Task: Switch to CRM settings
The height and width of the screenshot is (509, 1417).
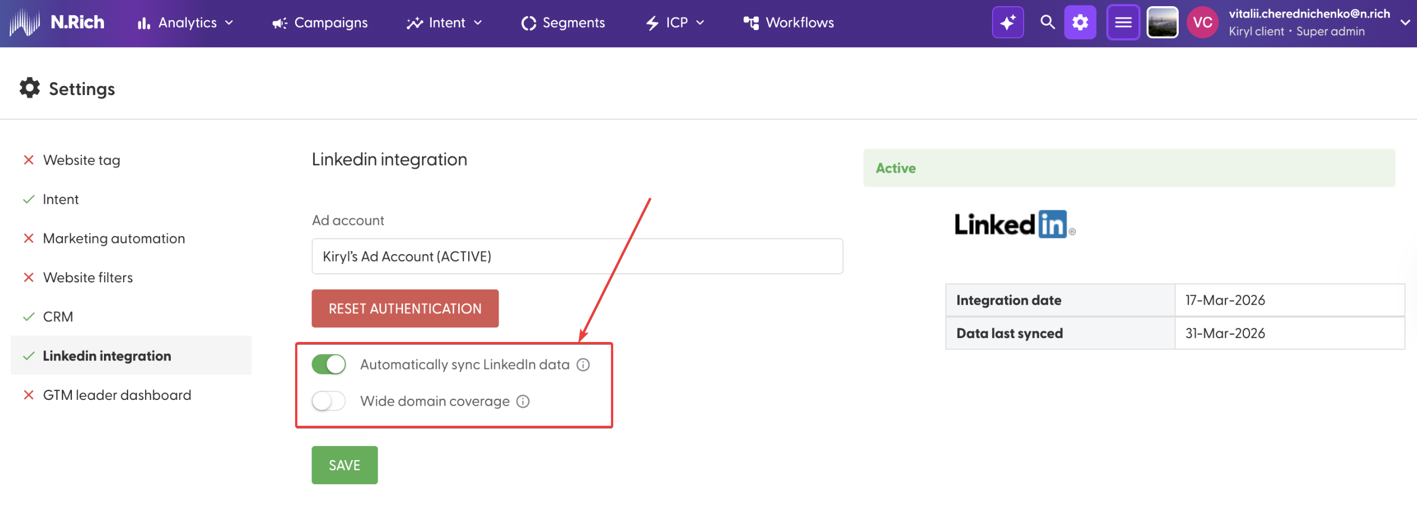Action: click(58, 317)
